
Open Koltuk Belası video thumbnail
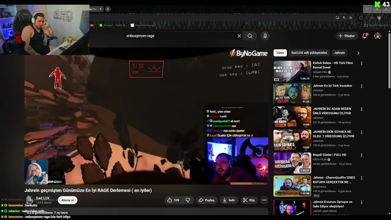click(x=292, y=71)
